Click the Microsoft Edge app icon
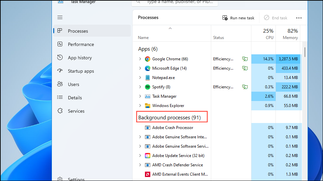 tap(148, 68)
